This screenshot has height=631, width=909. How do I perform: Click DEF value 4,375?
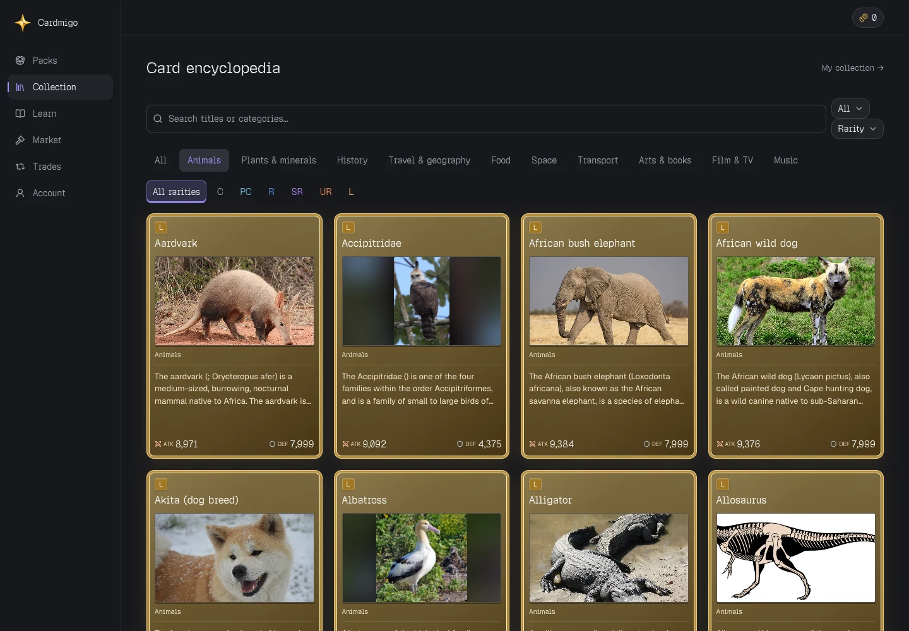click(x=490, y=444)
